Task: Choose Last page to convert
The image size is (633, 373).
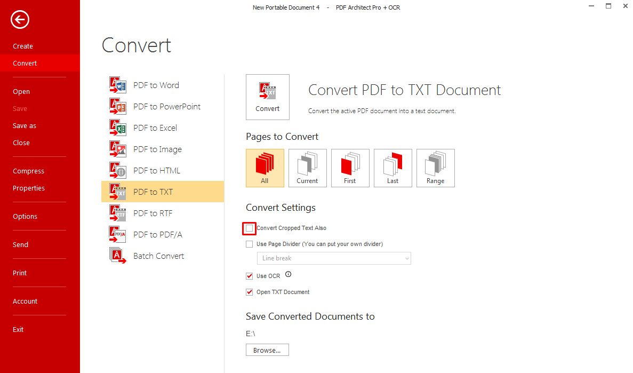Action: (393, 168)
